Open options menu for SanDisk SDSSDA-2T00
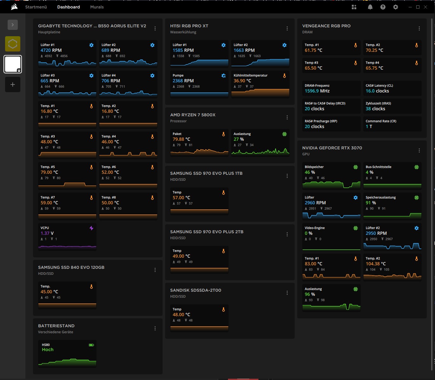Viewport: 435px width, 380px height. point(287,293)
